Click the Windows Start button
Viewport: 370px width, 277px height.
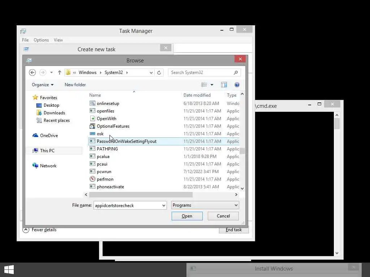pos(9,269)
